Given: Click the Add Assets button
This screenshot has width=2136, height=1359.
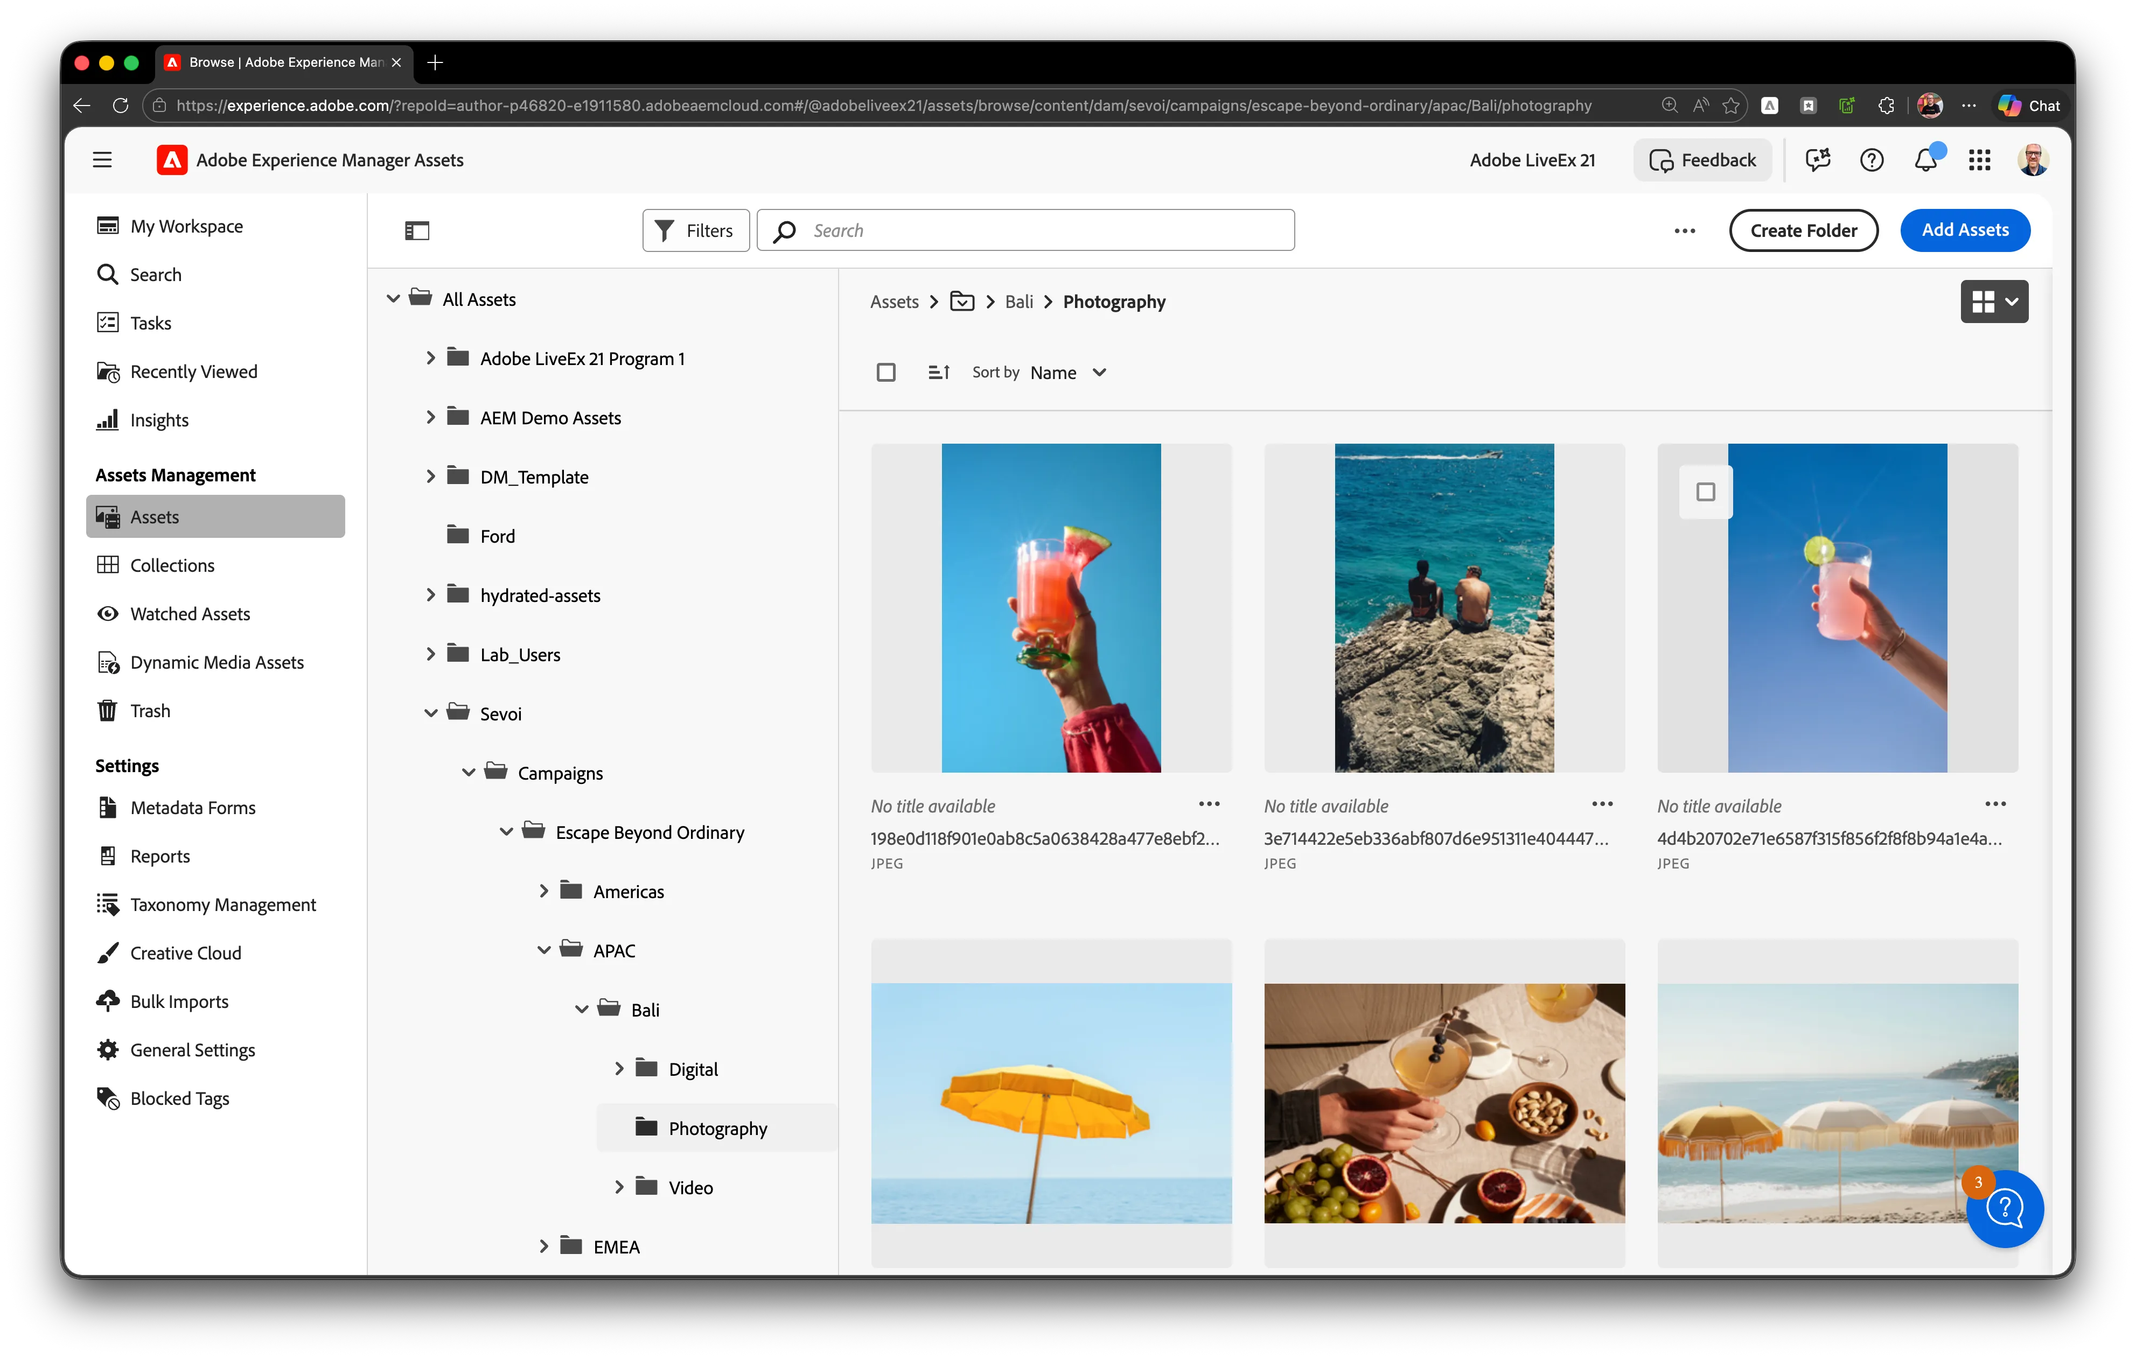Looking at the screenshot, I should coord(1965,230).
